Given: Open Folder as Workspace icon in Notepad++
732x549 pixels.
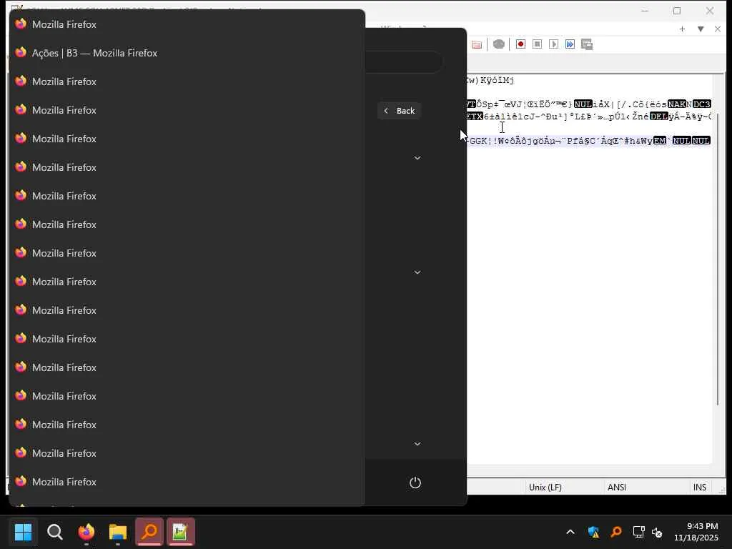Looking at the screenshot, I should click(x=477, y=44).
